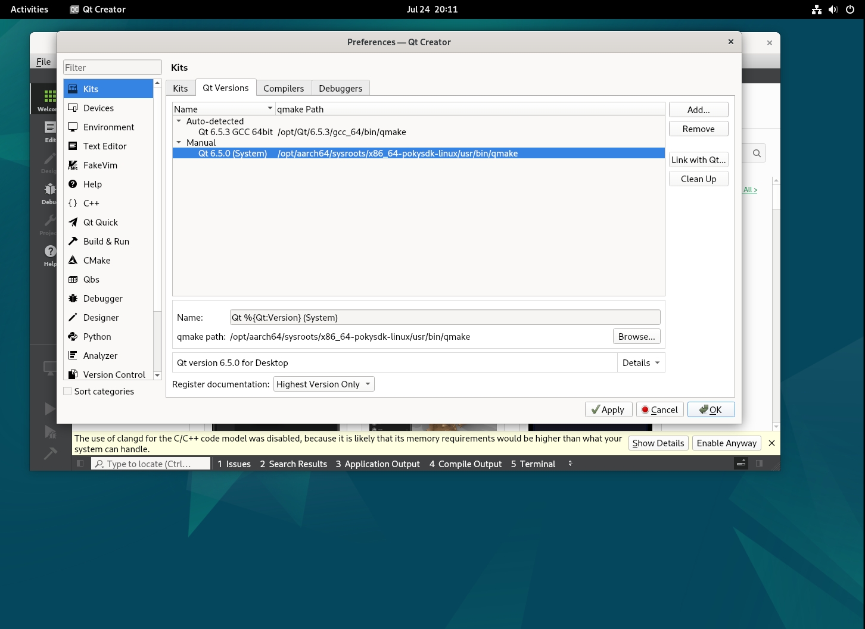Confirm preferences with OK button

click(x=711, y=409)
